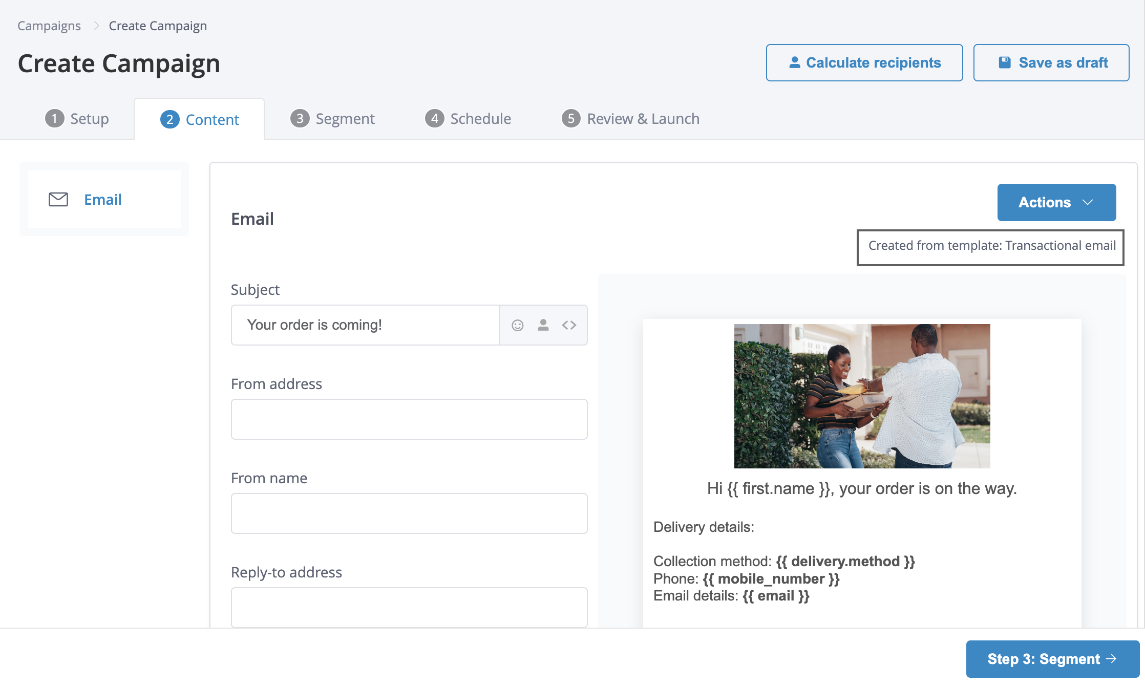
Task: Click the delivery photo in email preview
Action: pos(862,396)
